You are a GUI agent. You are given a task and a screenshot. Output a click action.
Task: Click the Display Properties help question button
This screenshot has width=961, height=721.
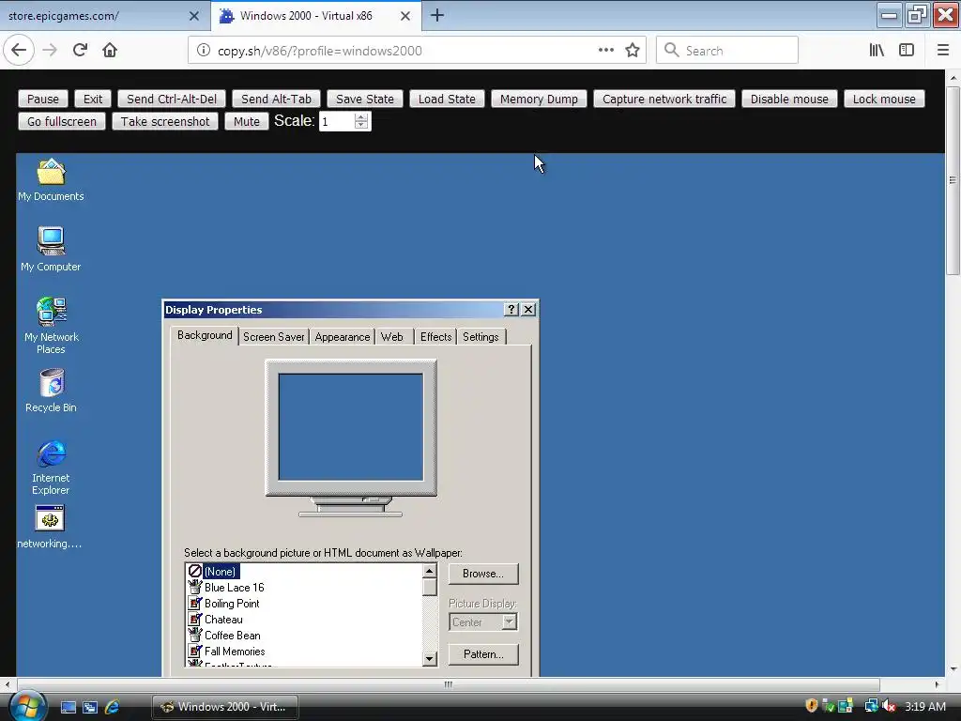[x=511, y=310]
